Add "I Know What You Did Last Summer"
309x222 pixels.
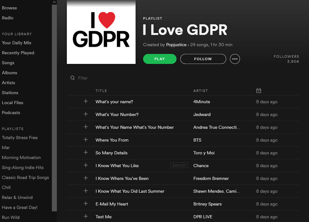(x=86, y=191)
